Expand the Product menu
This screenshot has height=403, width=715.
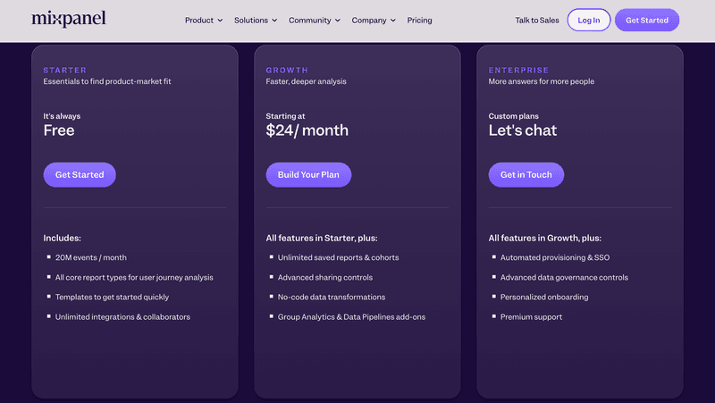click(204, 20)
